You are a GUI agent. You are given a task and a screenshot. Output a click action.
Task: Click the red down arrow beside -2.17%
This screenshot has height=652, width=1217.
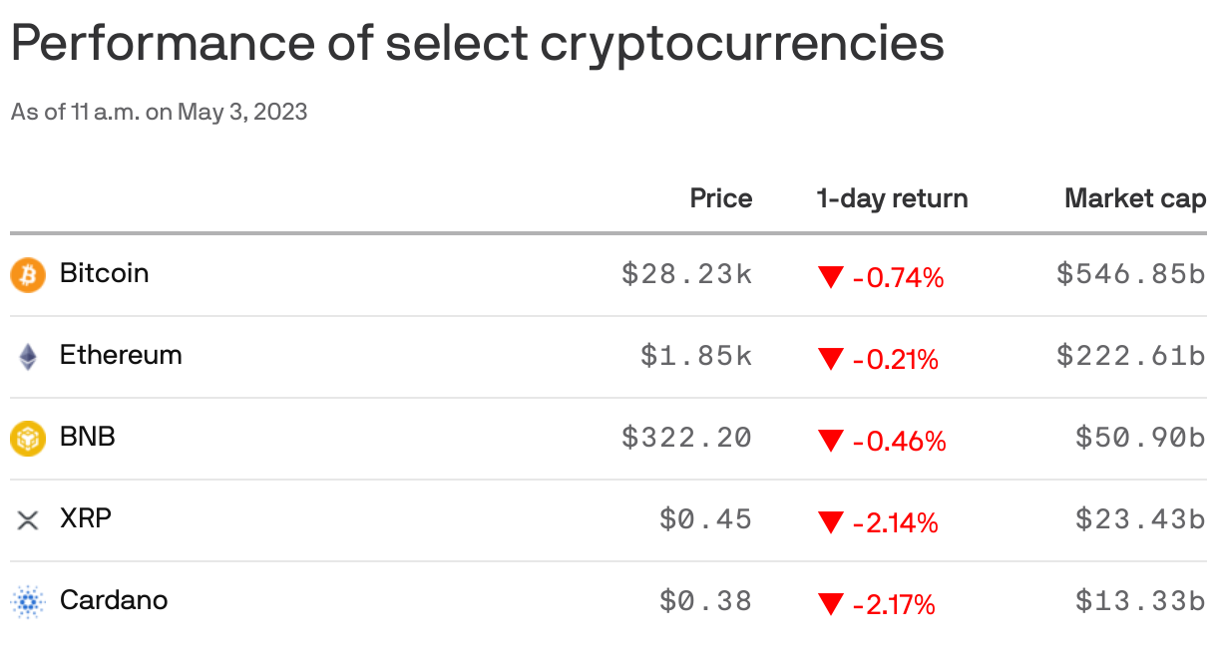[x=830, y=604]
